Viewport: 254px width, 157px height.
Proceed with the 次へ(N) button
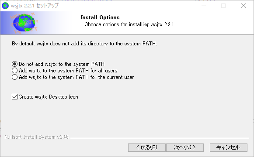(185, 147)
